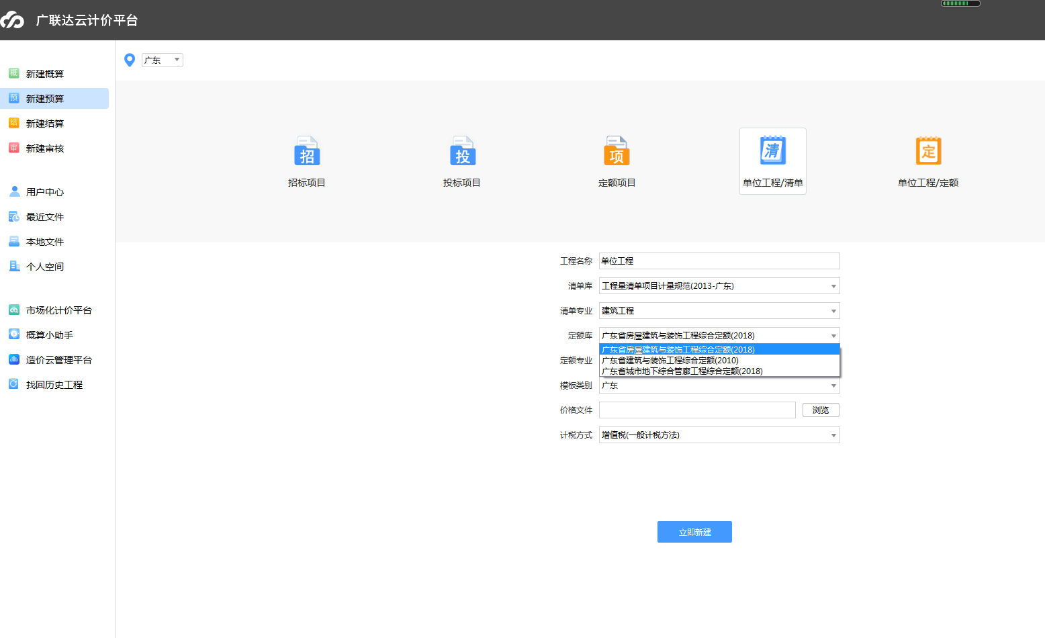The height and width of the screenshot is (638, 1045).
Task: Open 个人空间 label
Action: click(x=45, y=267)
